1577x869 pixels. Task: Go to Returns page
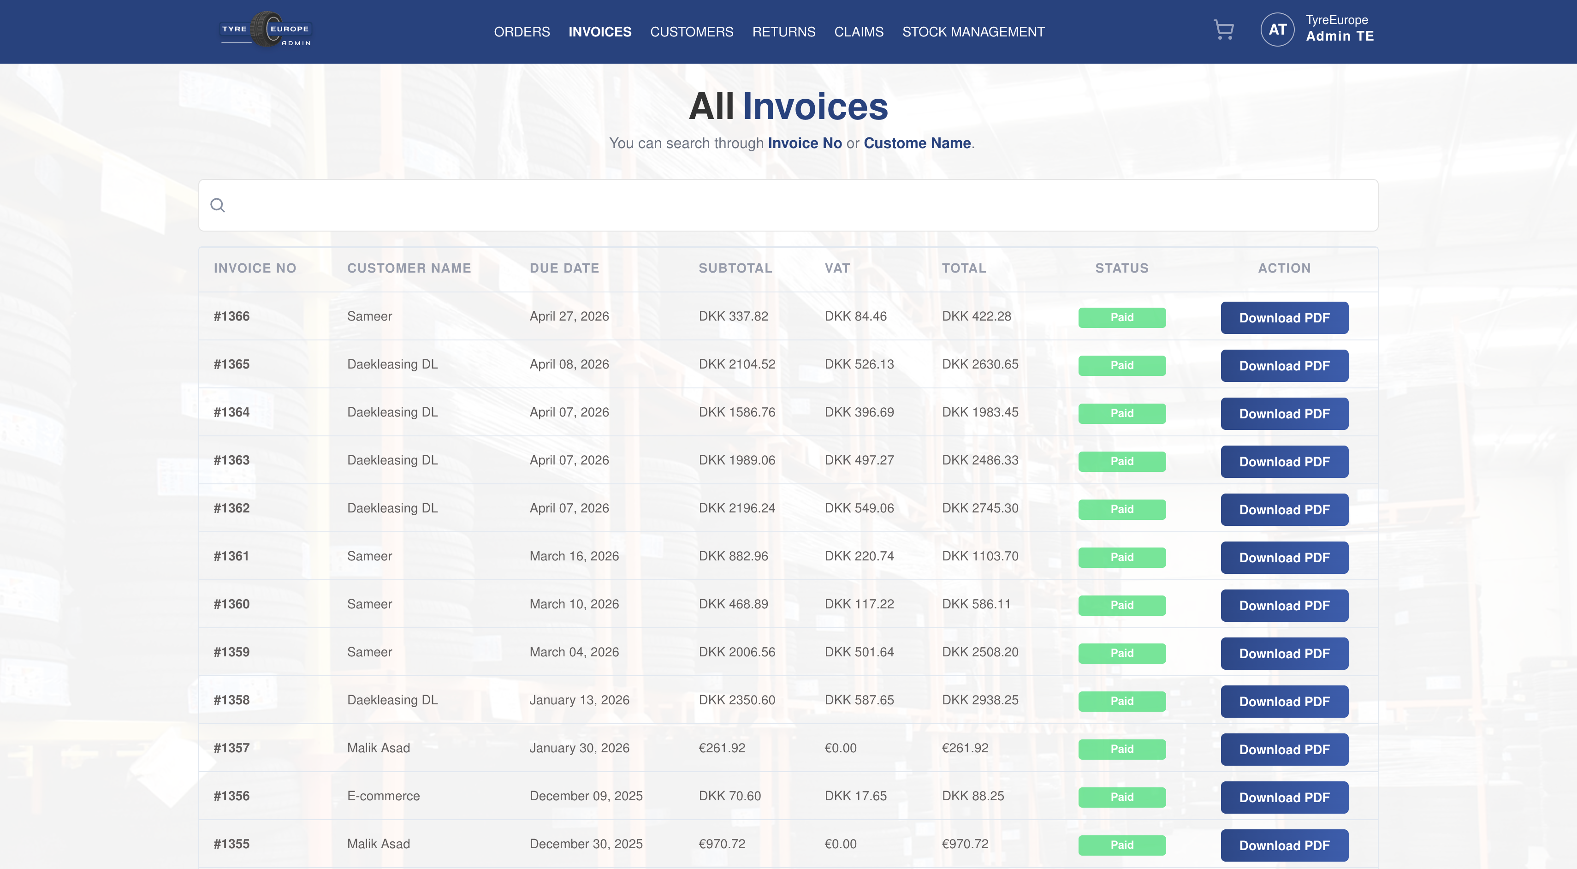point(783,32)
